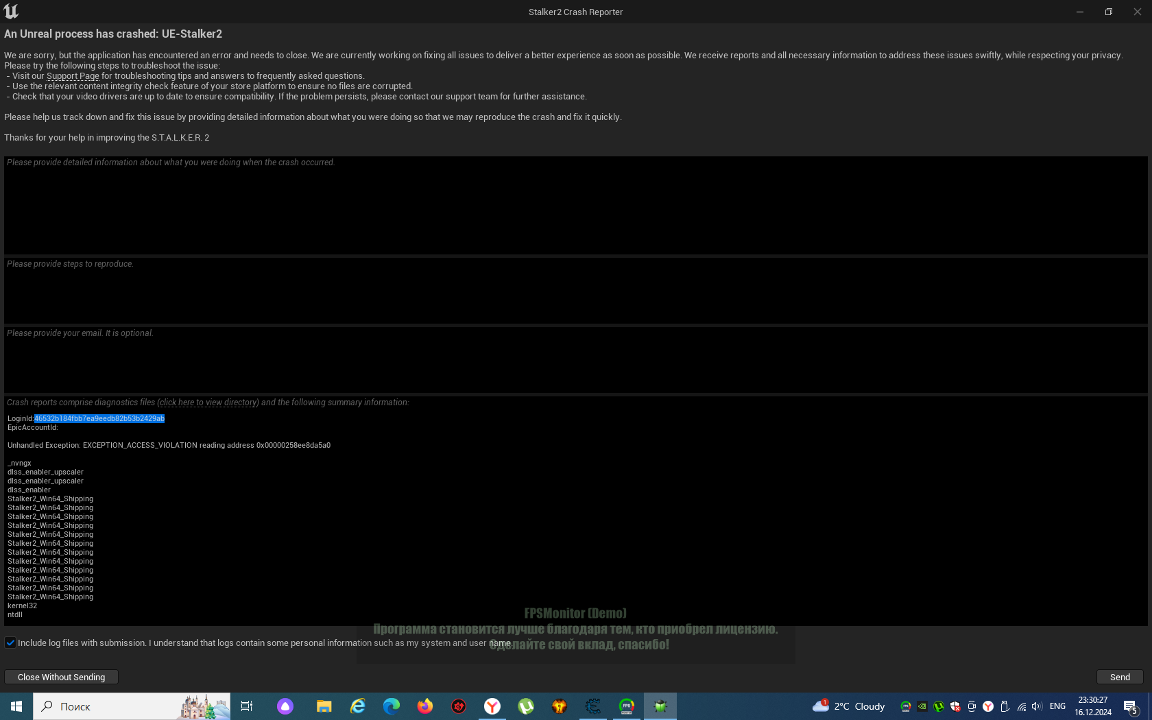Open the 'click here to view directory' link

tap(208, 403)
